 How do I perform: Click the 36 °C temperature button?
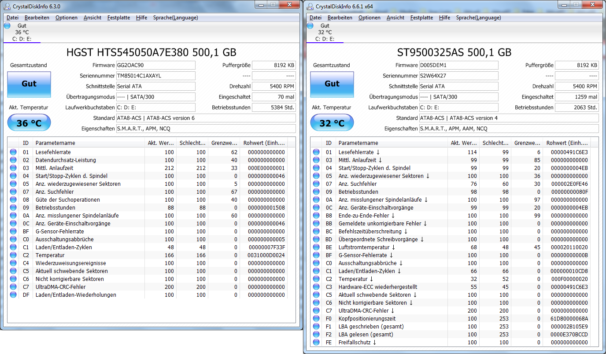(x=29, y=123)
